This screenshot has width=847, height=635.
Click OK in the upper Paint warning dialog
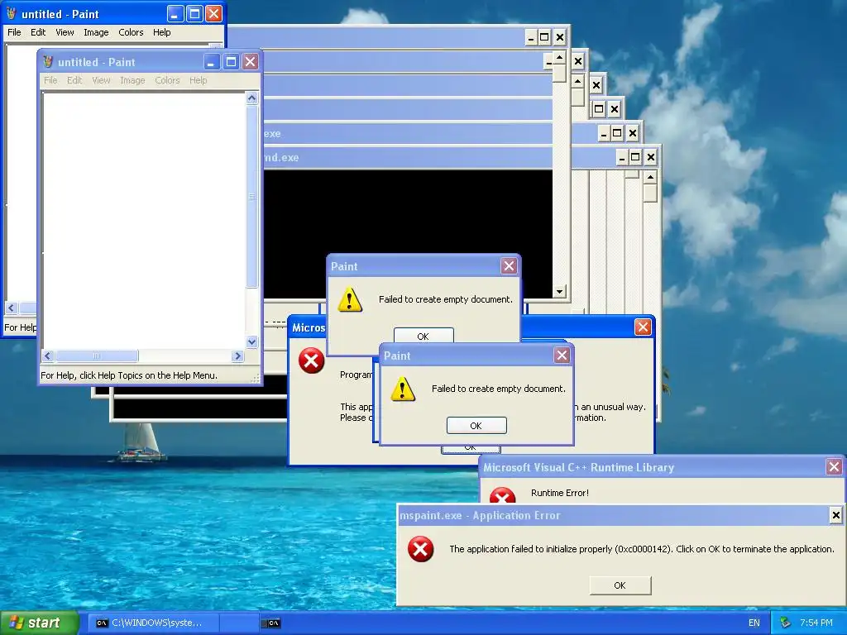(423, 336)
